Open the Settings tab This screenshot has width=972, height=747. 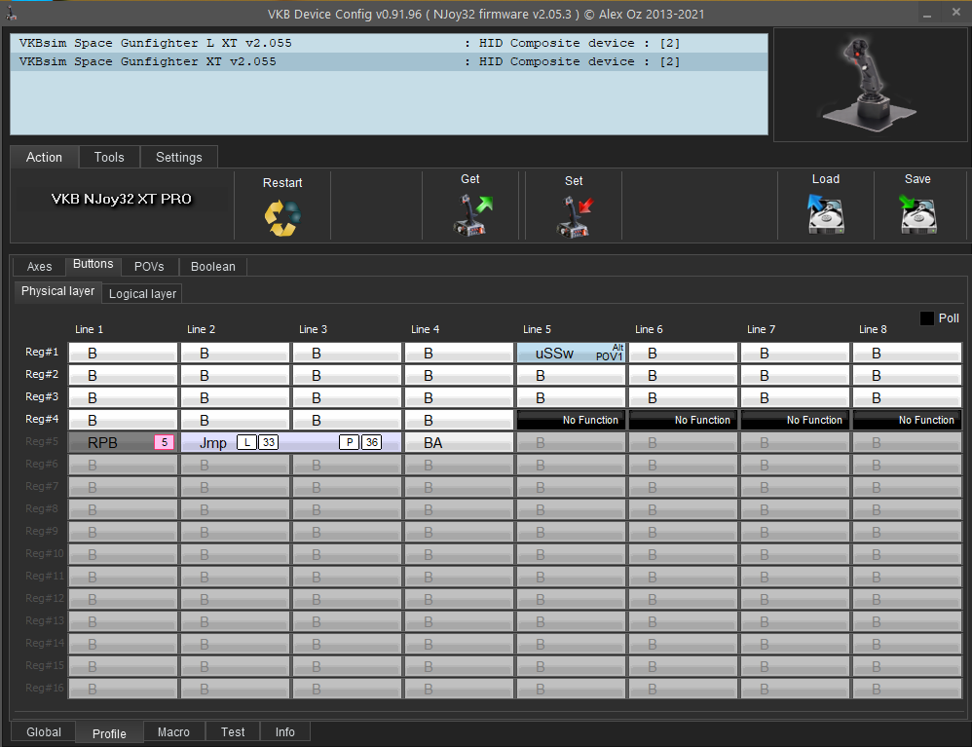[179, 157]
